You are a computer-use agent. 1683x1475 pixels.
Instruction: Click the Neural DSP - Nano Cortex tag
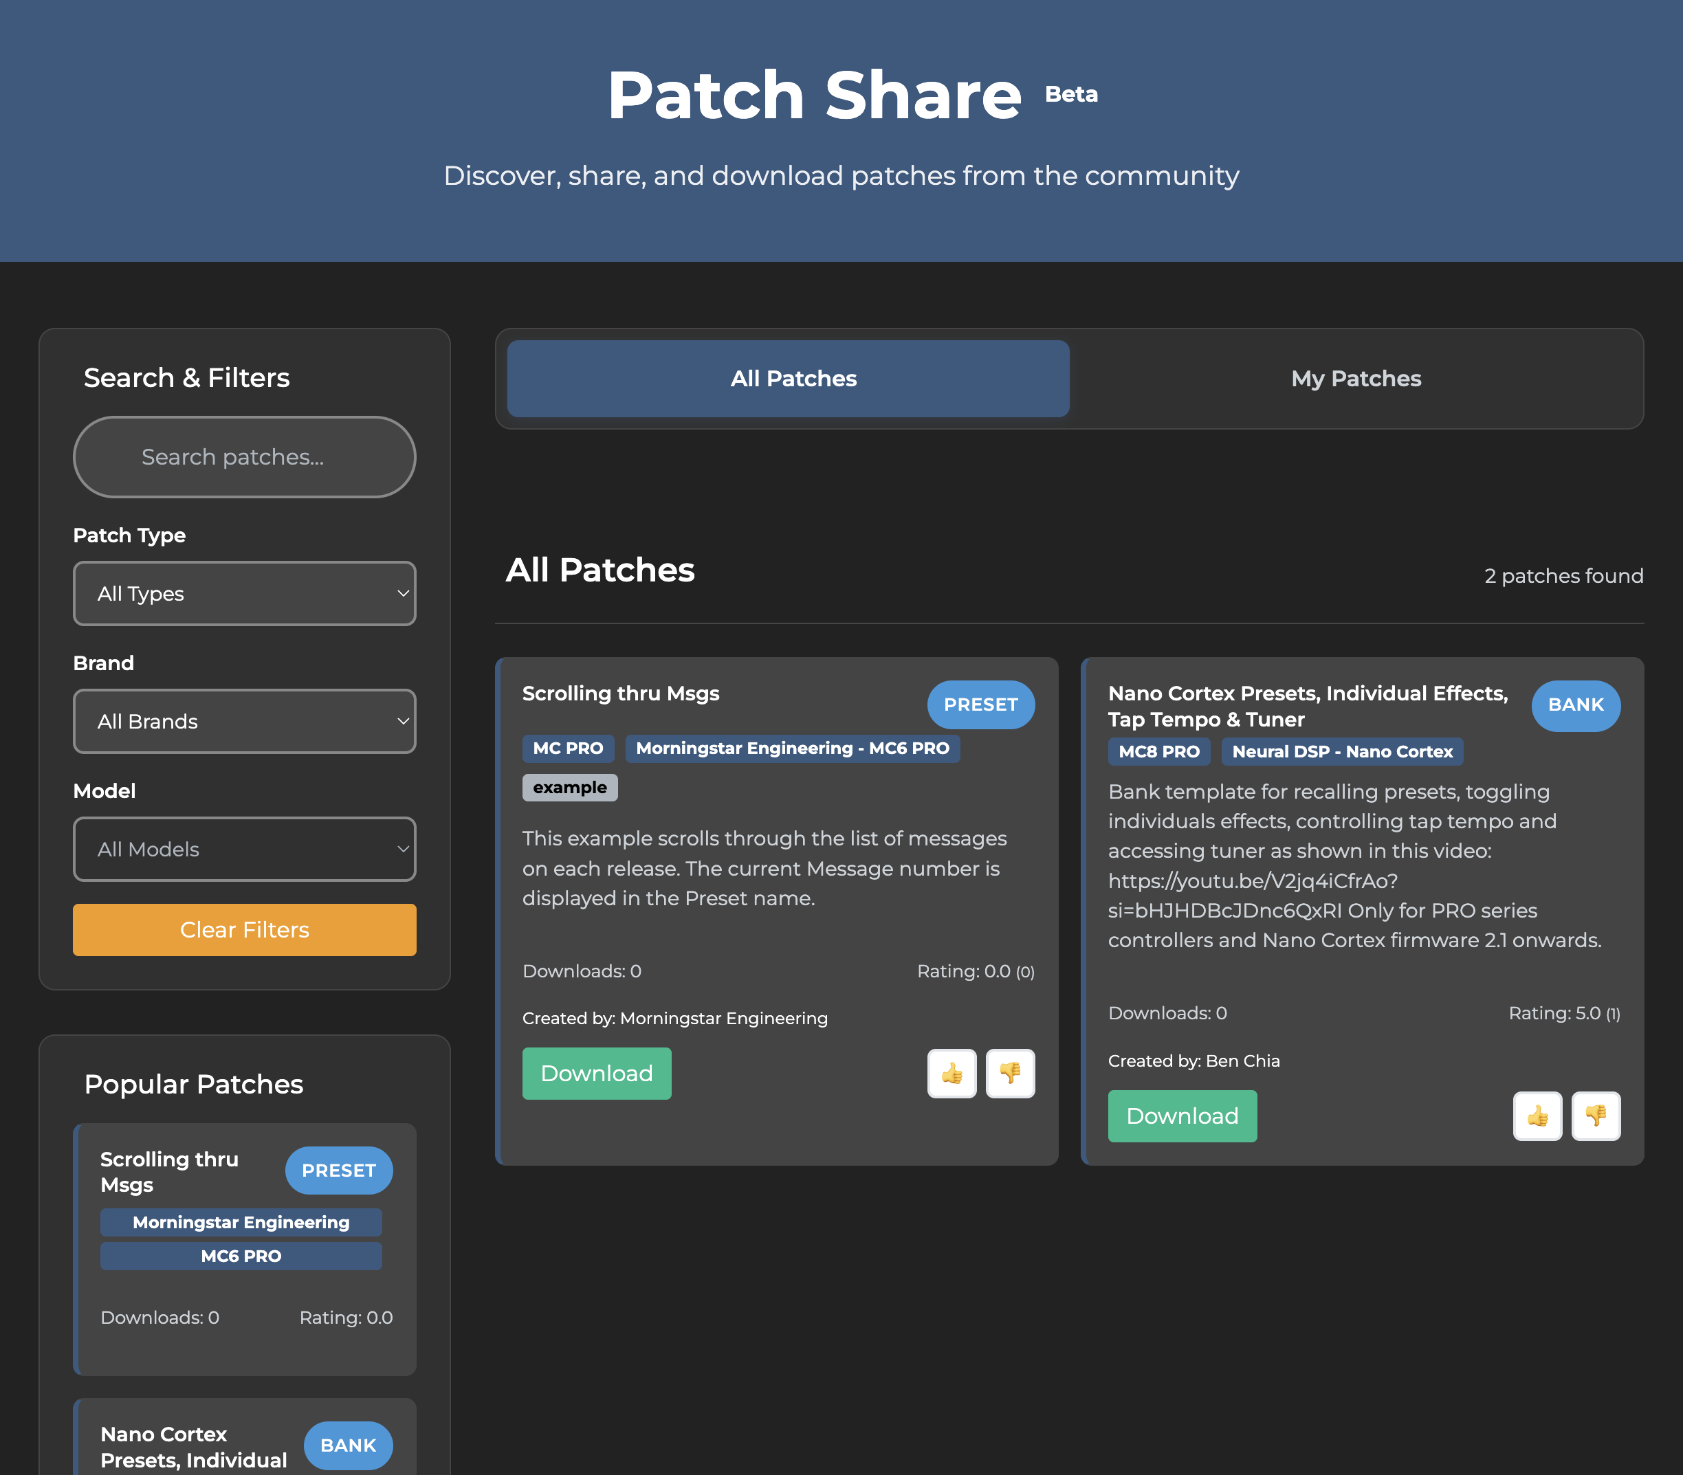coord(1341,751)
